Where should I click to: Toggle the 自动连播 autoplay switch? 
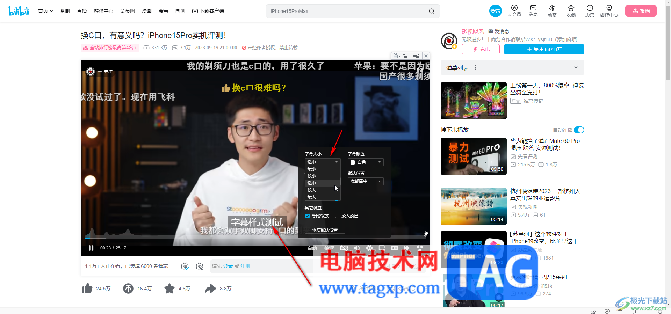click(579, 130)
